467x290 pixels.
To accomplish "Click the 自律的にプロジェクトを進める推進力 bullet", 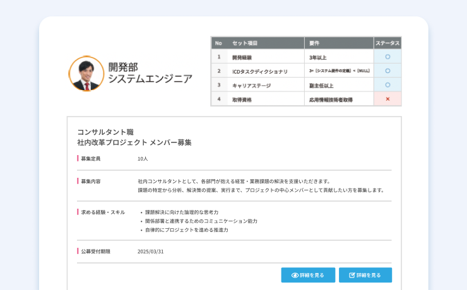I will point(186,230).
